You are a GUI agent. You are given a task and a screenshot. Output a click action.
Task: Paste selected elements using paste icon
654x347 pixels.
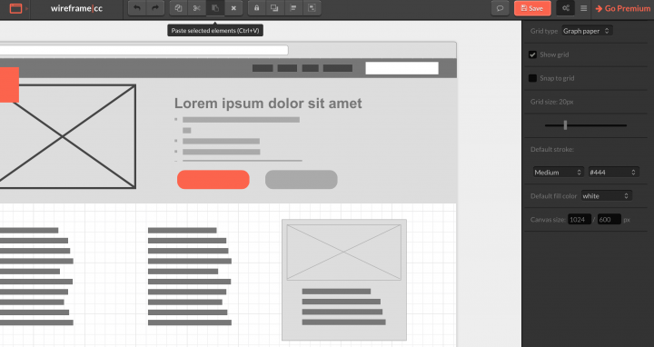215,8
